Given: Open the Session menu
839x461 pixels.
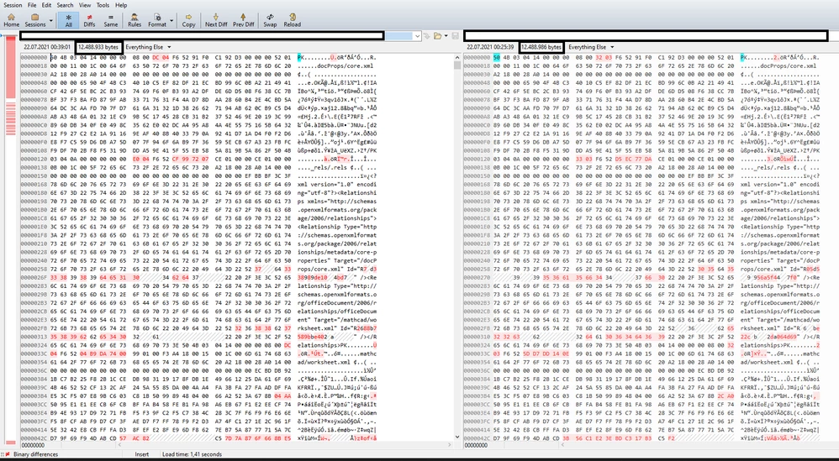Looking at the screenshot, I should pyautogui.click(x=13, y=5).
